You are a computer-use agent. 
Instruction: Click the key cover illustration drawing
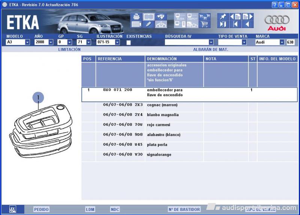click(x=41, y=131)
